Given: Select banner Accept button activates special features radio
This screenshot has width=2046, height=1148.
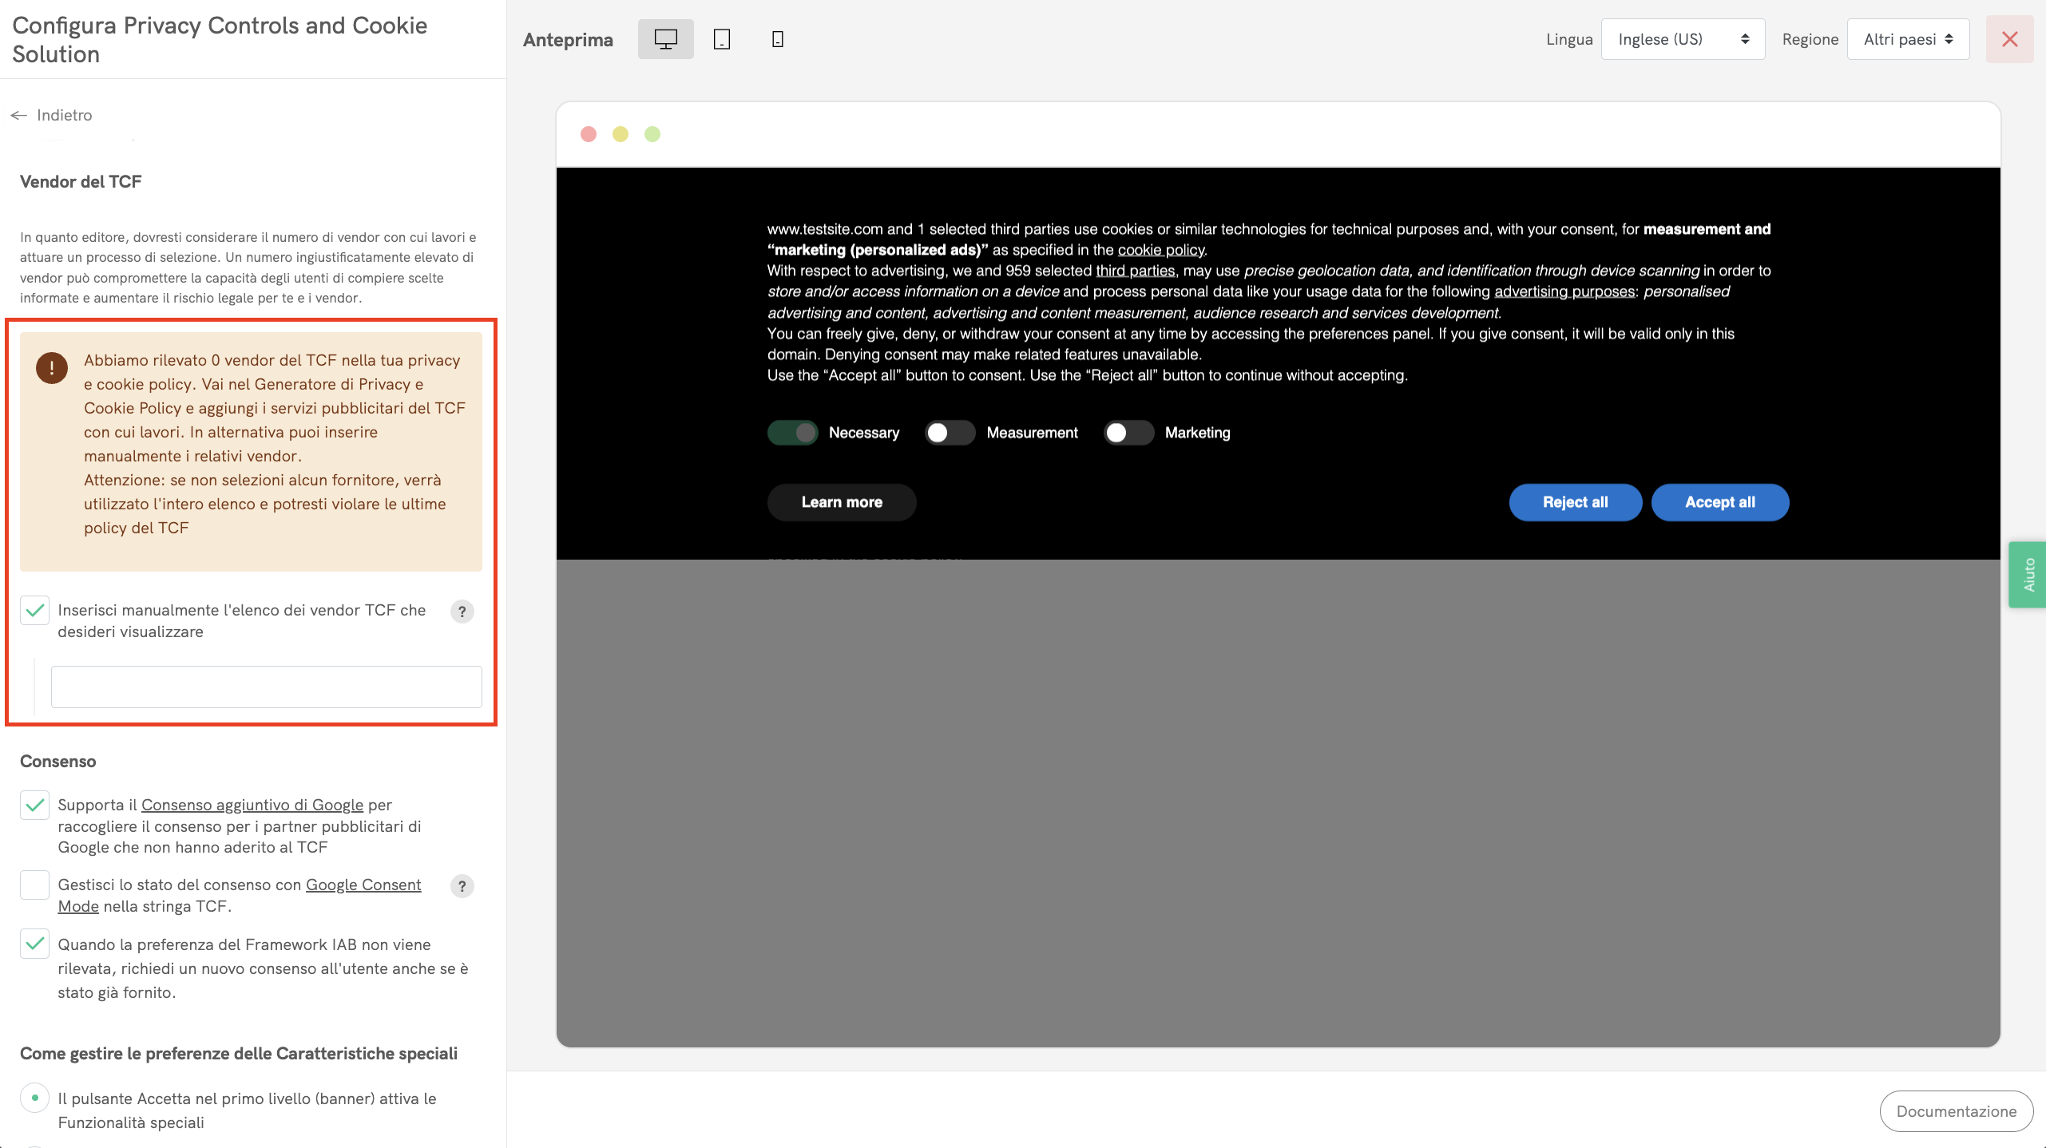Looking at the screenshot, I should (35, 1098).
